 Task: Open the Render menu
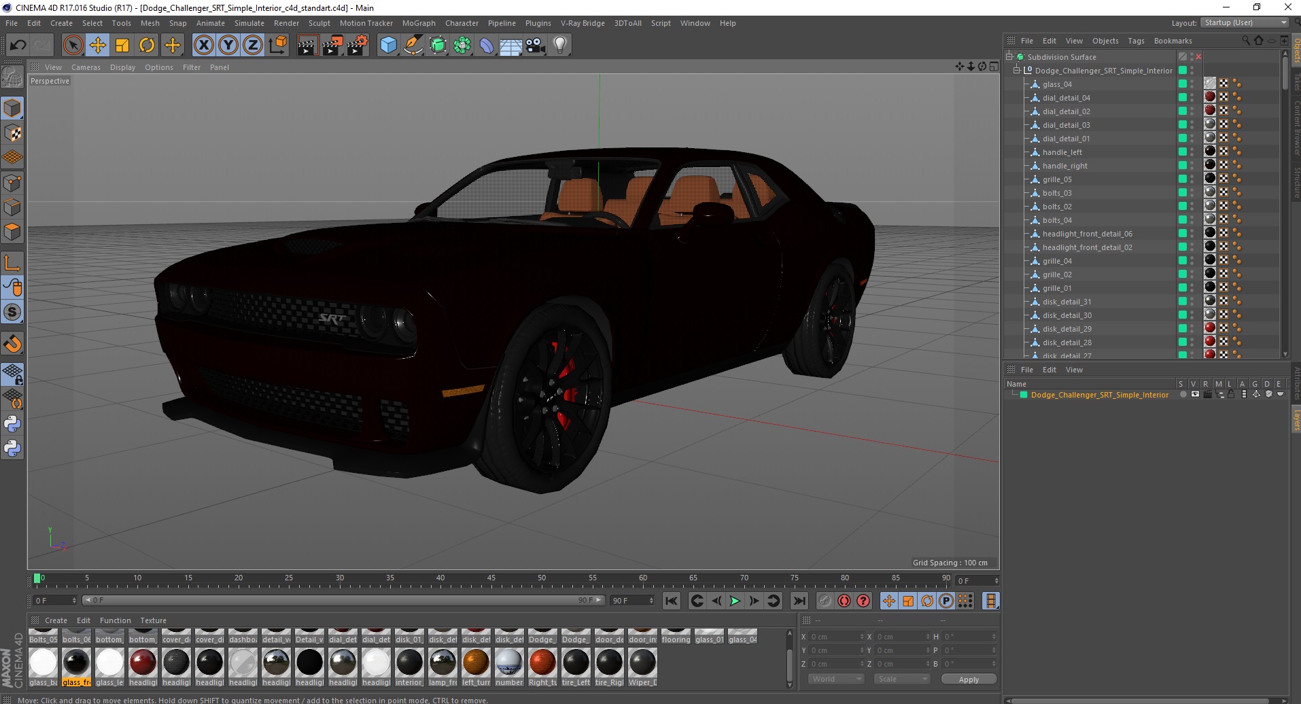click(x=286, y=23)
